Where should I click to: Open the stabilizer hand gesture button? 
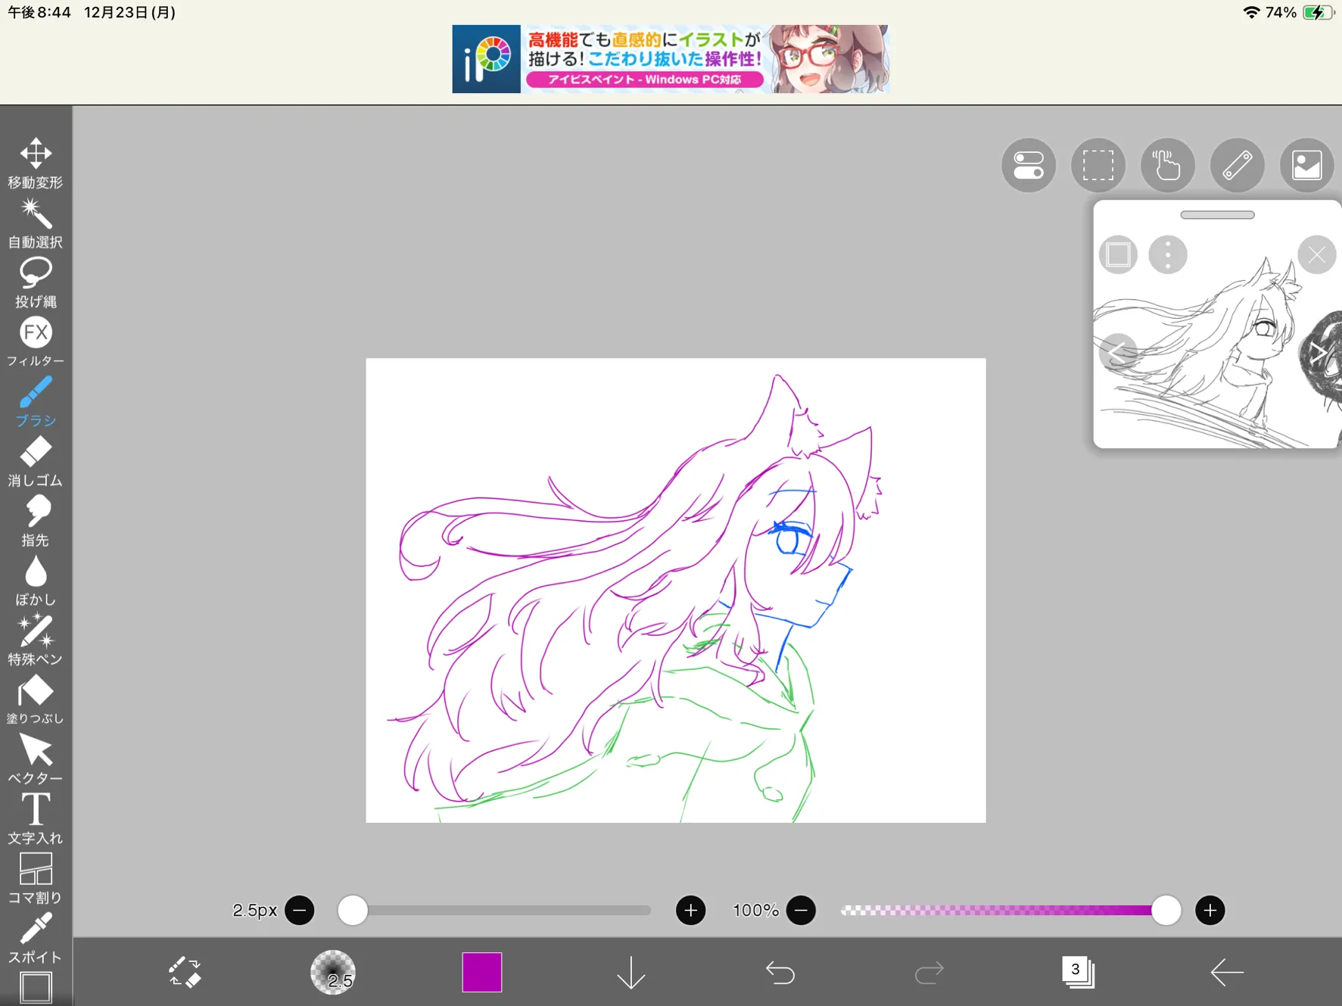click(x=1168, y=165)
